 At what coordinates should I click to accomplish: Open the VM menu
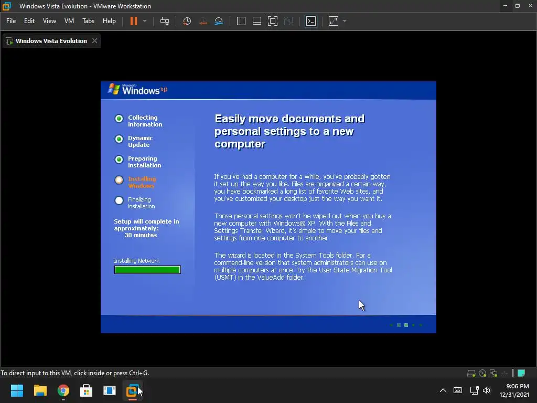69,21
